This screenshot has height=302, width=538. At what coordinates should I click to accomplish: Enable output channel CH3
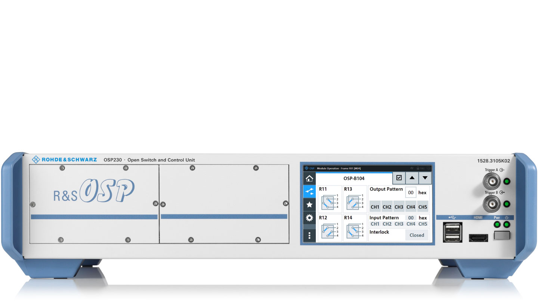click(x=399, y=207)
